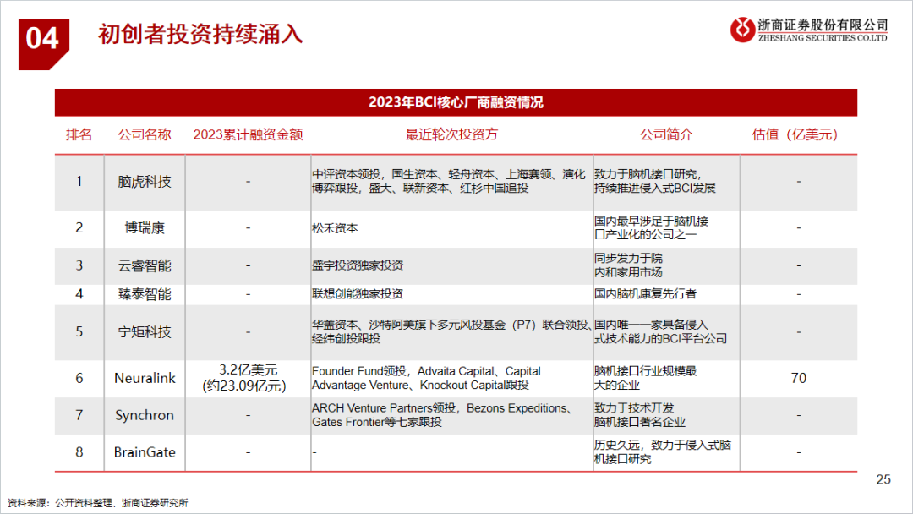Select company name 脑虎科技
Screen dimensions: 913x514
tap(145, 182)
